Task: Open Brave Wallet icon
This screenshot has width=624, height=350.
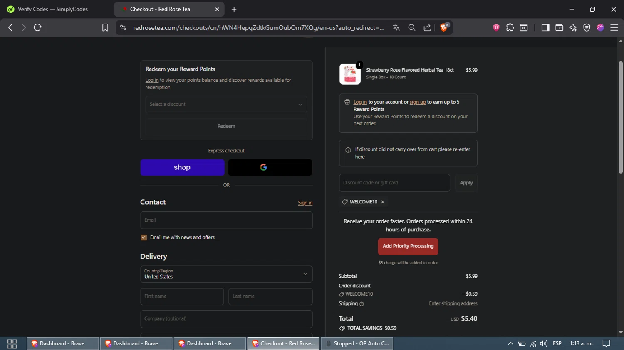Action: [559, 27]
